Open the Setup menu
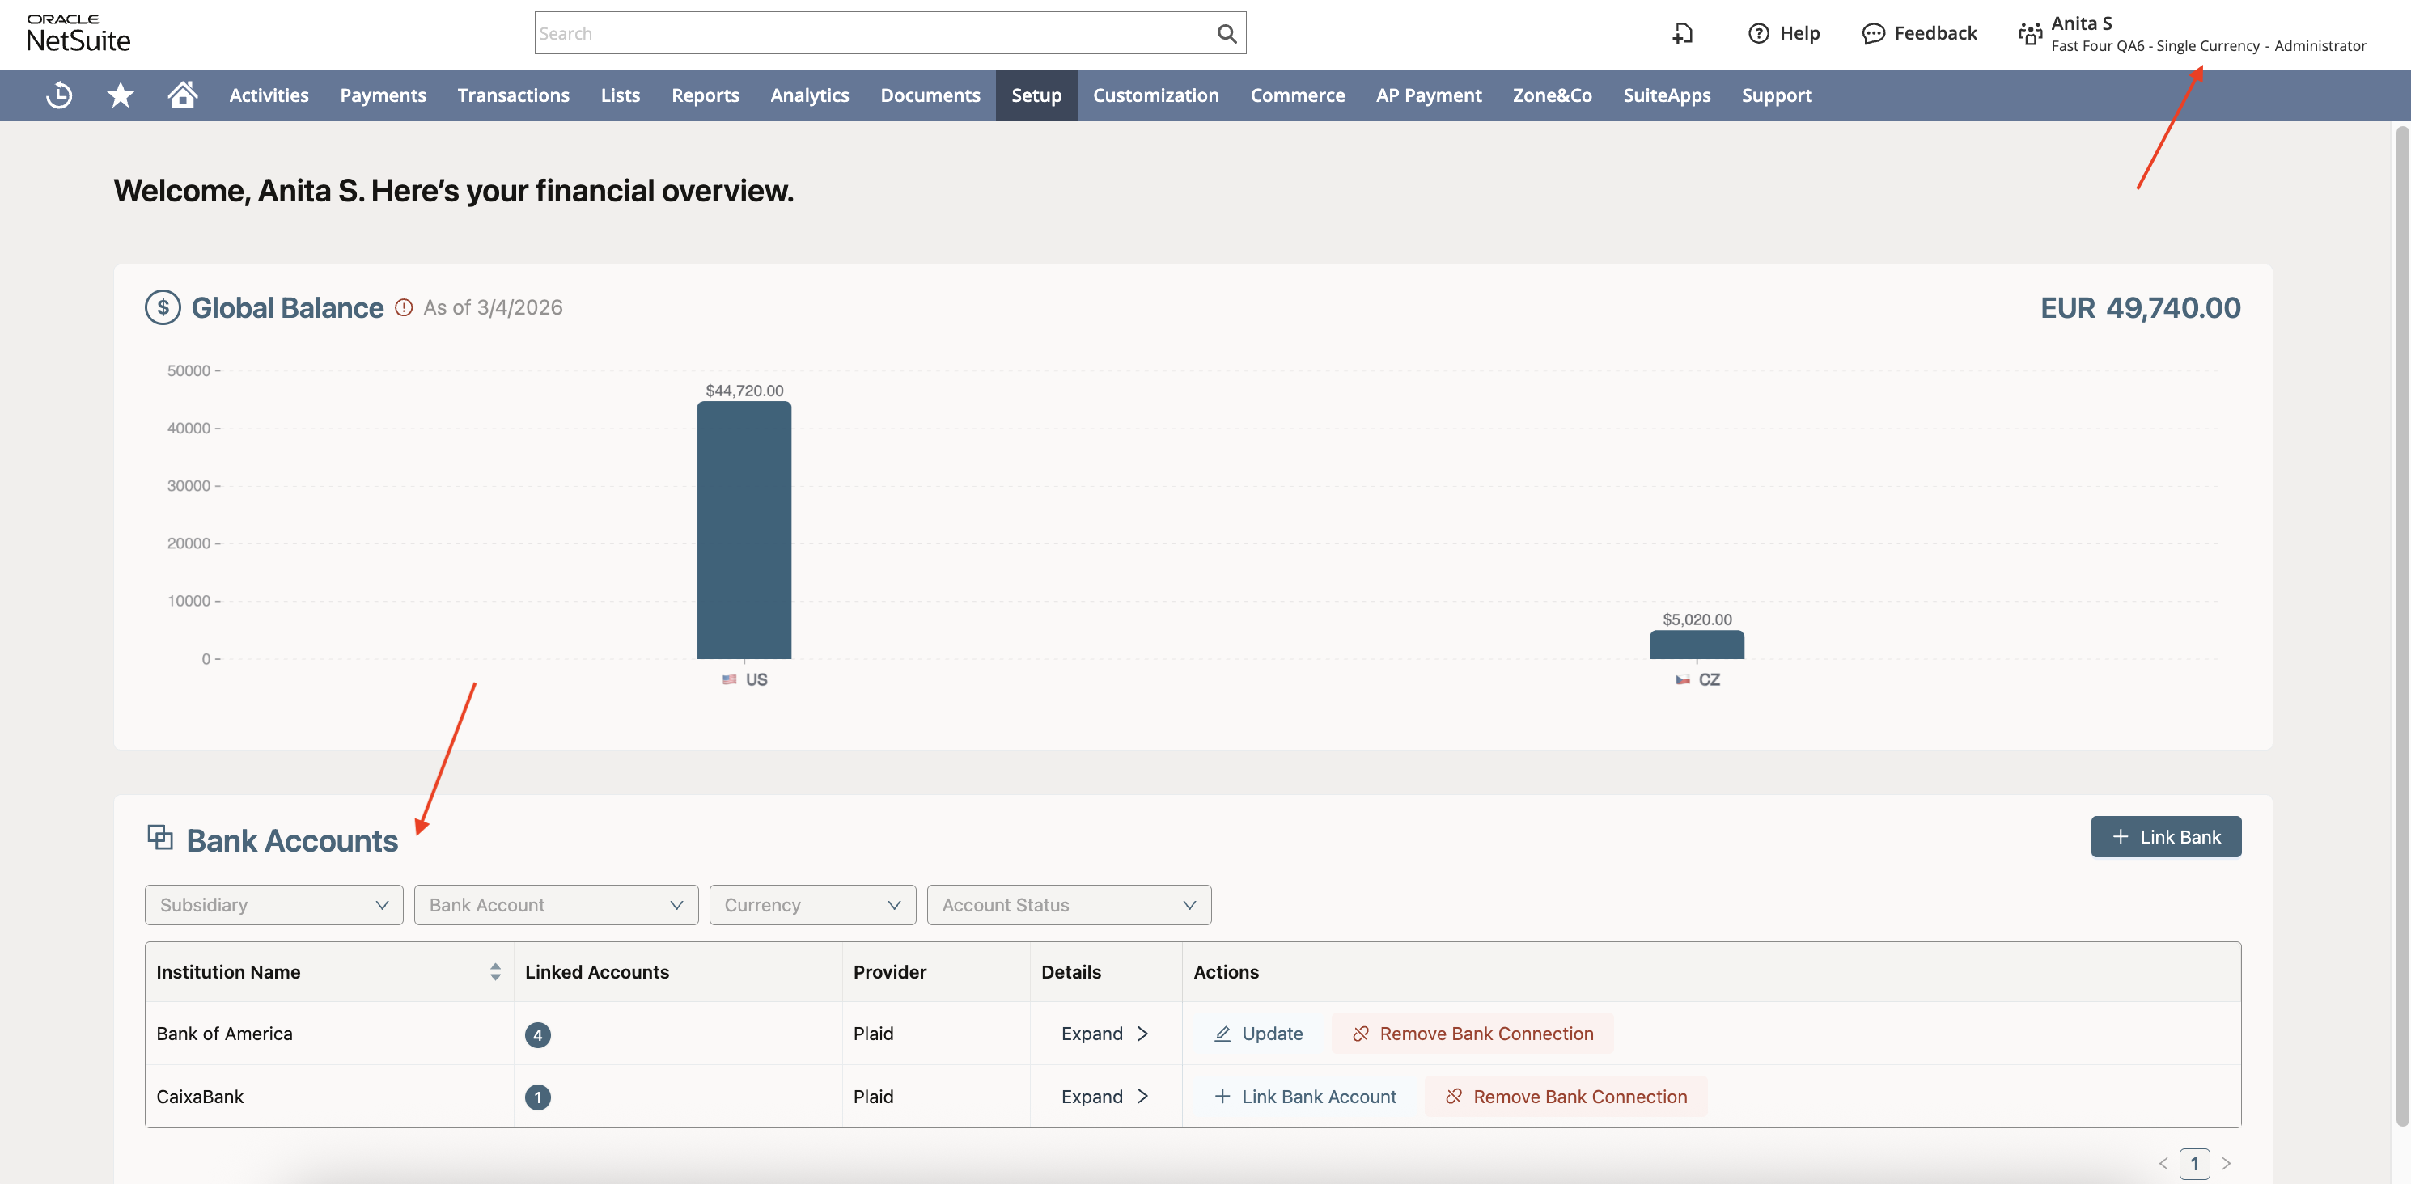 (1036, 95)
